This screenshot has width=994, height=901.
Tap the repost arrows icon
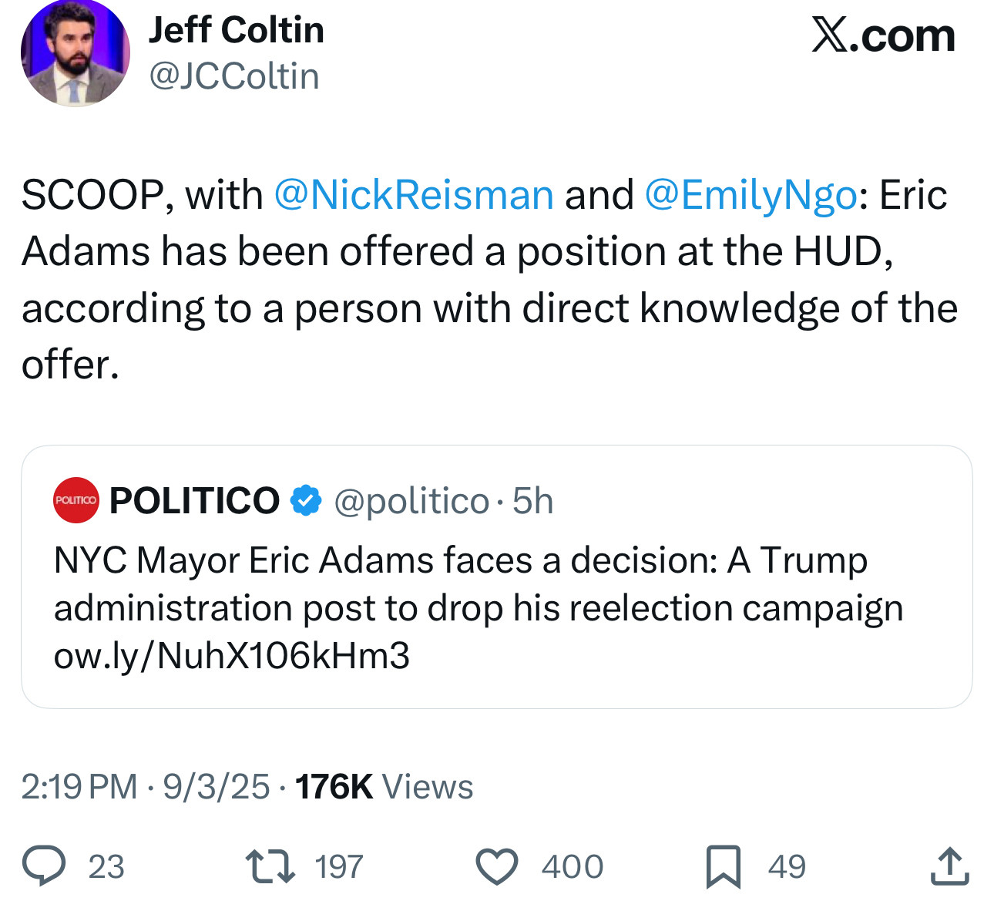(270, 866)
